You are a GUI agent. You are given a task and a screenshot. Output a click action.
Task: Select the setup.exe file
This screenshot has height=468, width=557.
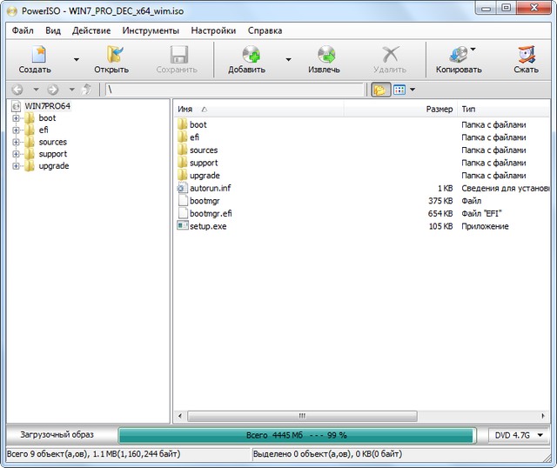coord(208,226)
